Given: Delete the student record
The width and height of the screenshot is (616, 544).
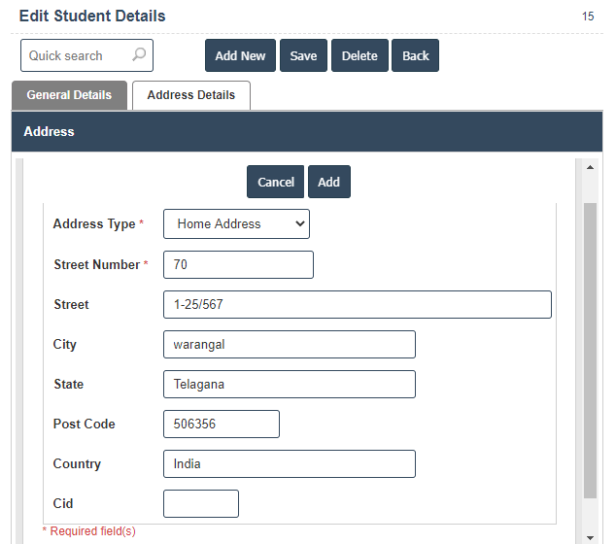Looking at the screenshot, I should pos(359,55).
